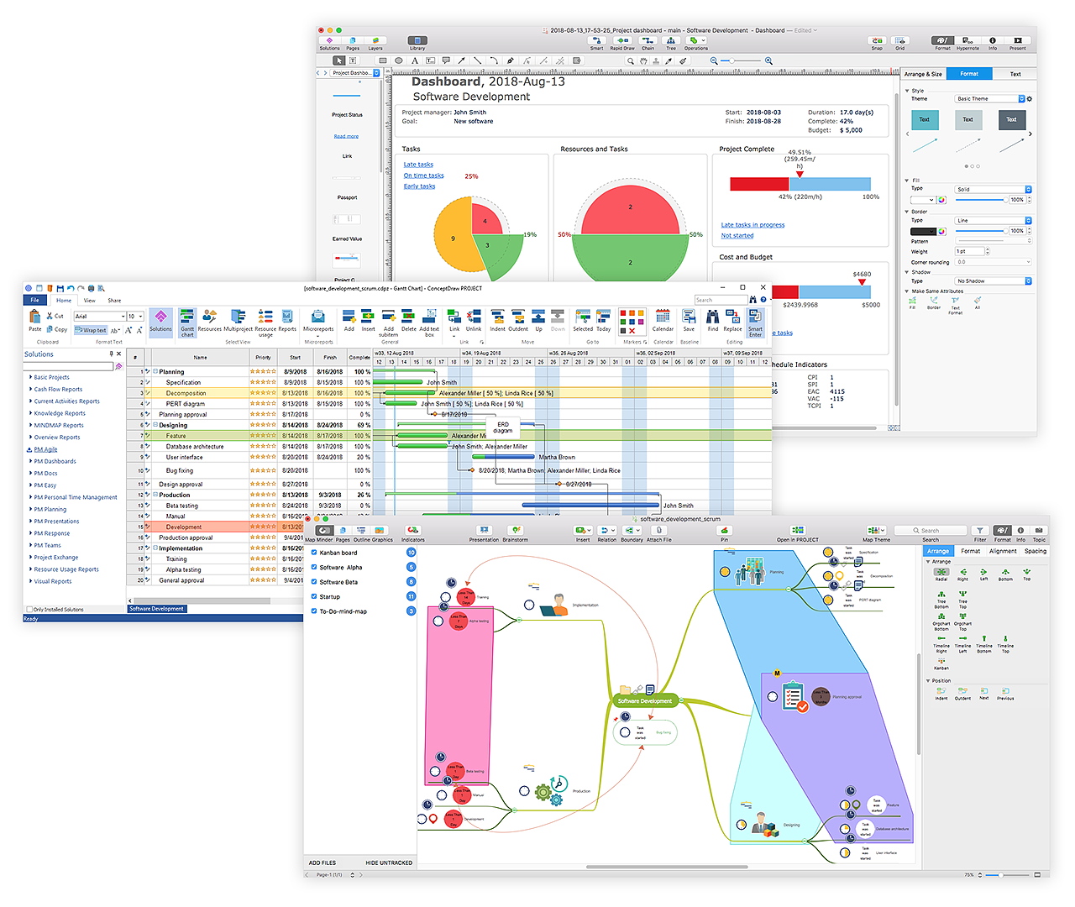Collapse Planning task group in Gantt

(156, 371)
